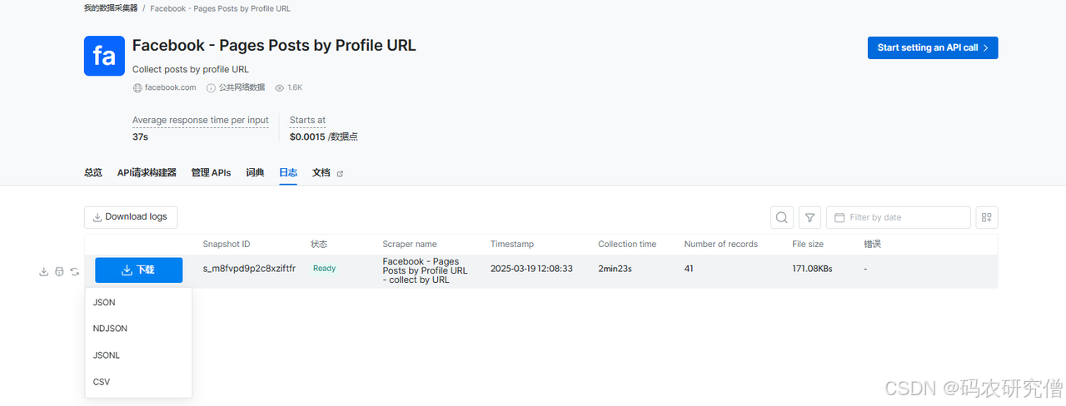Click timestamp 2025-03-19 12:08:33
This screenshot has width=1066, height=406.
(x=531, y=269)
